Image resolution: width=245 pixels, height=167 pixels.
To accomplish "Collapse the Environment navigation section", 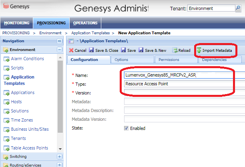I will coord(60,49).
